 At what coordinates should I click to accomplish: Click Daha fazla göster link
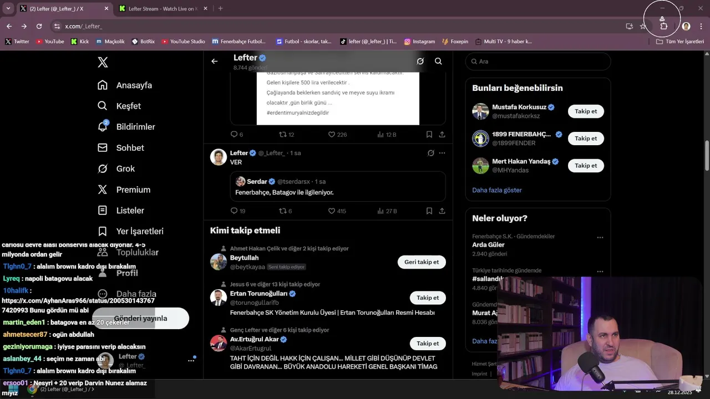tap(497, 190)
